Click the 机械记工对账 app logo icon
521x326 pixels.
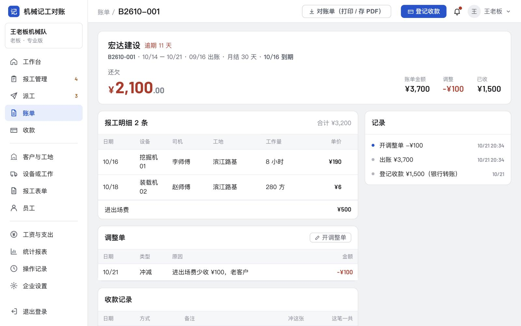pos(14,11)
